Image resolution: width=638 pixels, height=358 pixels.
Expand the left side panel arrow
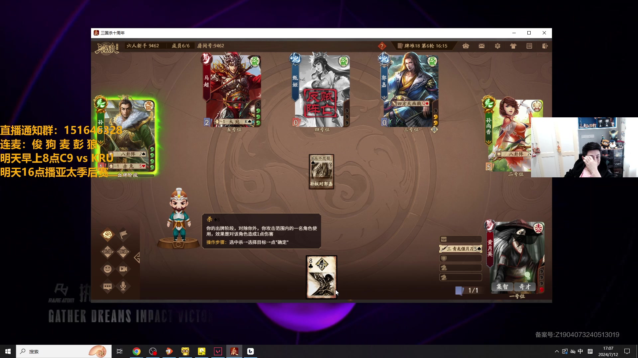pos(137,258)
